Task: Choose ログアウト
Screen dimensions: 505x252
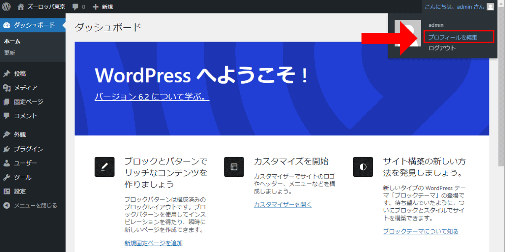Action: 442,48
